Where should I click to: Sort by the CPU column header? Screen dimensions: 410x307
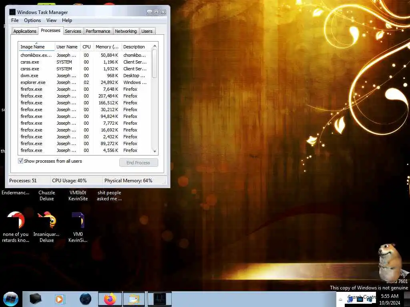[x=87, y=47]
